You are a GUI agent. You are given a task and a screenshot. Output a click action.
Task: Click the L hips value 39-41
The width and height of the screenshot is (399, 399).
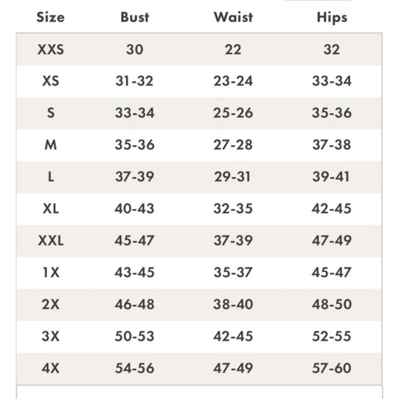tap(331, 177)
